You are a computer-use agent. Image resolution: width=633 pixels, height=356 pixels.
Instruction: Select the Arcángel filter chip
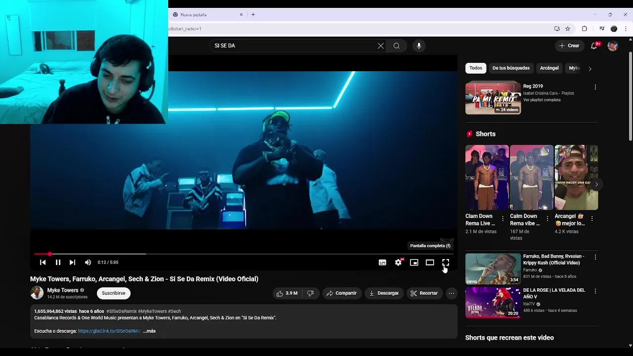(549, 68)
